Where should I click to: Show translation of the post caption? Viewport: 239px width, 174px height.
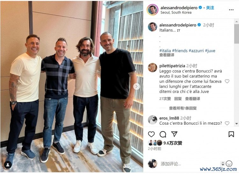pyautogui.click(x=167, y=55)
